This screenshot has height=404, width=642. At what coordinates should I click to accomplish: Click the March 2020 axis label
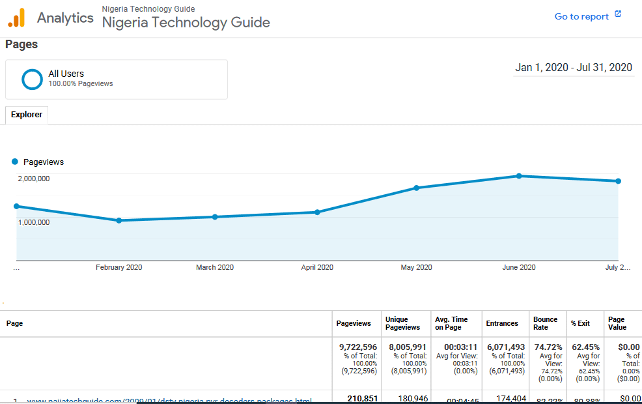215,267
